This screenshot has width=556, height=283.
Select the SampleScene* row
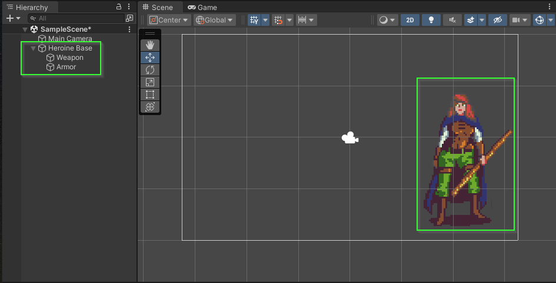70,29
